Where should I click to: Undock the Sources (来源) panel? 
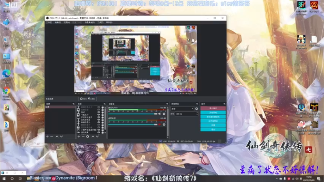click(x=104, y=104)
